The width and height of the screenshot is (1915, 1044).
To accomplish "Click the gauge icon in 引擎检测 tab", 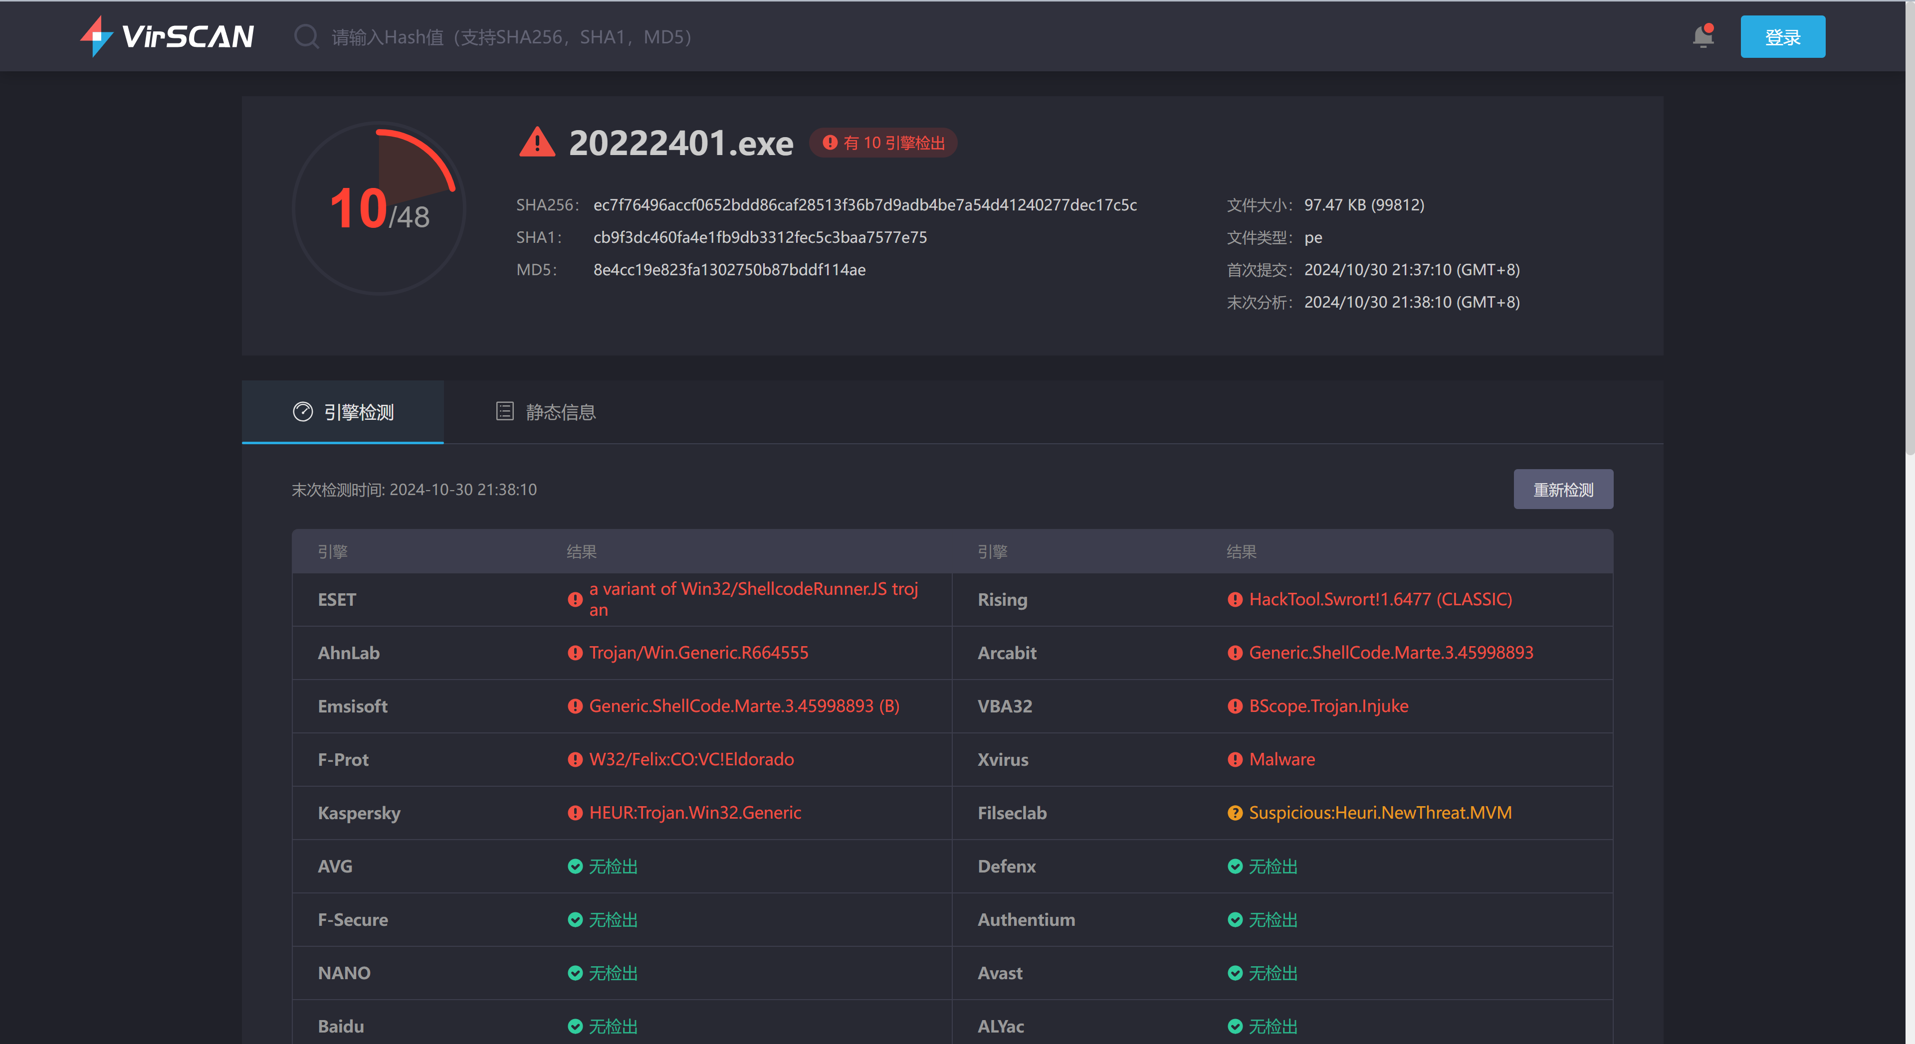I will click(x=303, y=412).
